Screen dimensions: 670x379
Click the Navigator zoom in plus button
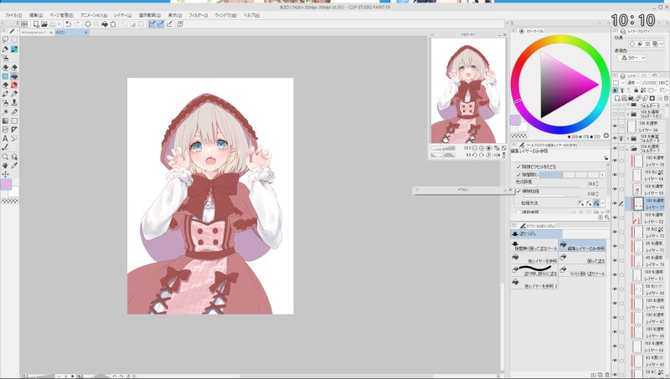pos(482,148)
